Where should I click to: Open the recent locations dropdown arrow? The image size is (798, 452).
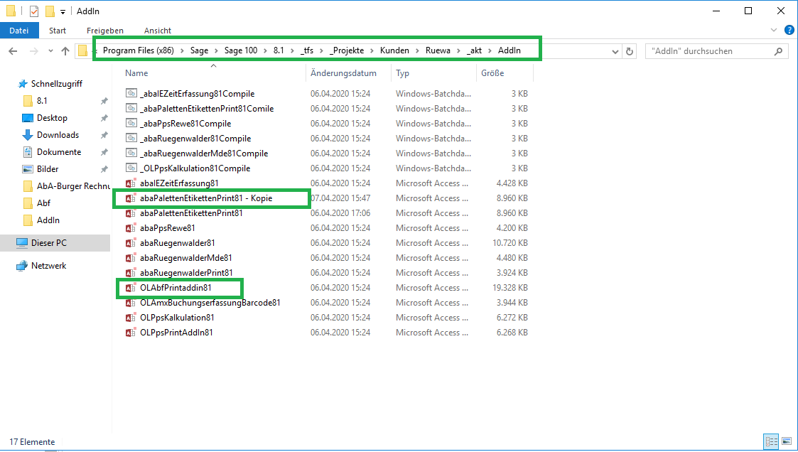pyautogui.click(x=50, y=51)
